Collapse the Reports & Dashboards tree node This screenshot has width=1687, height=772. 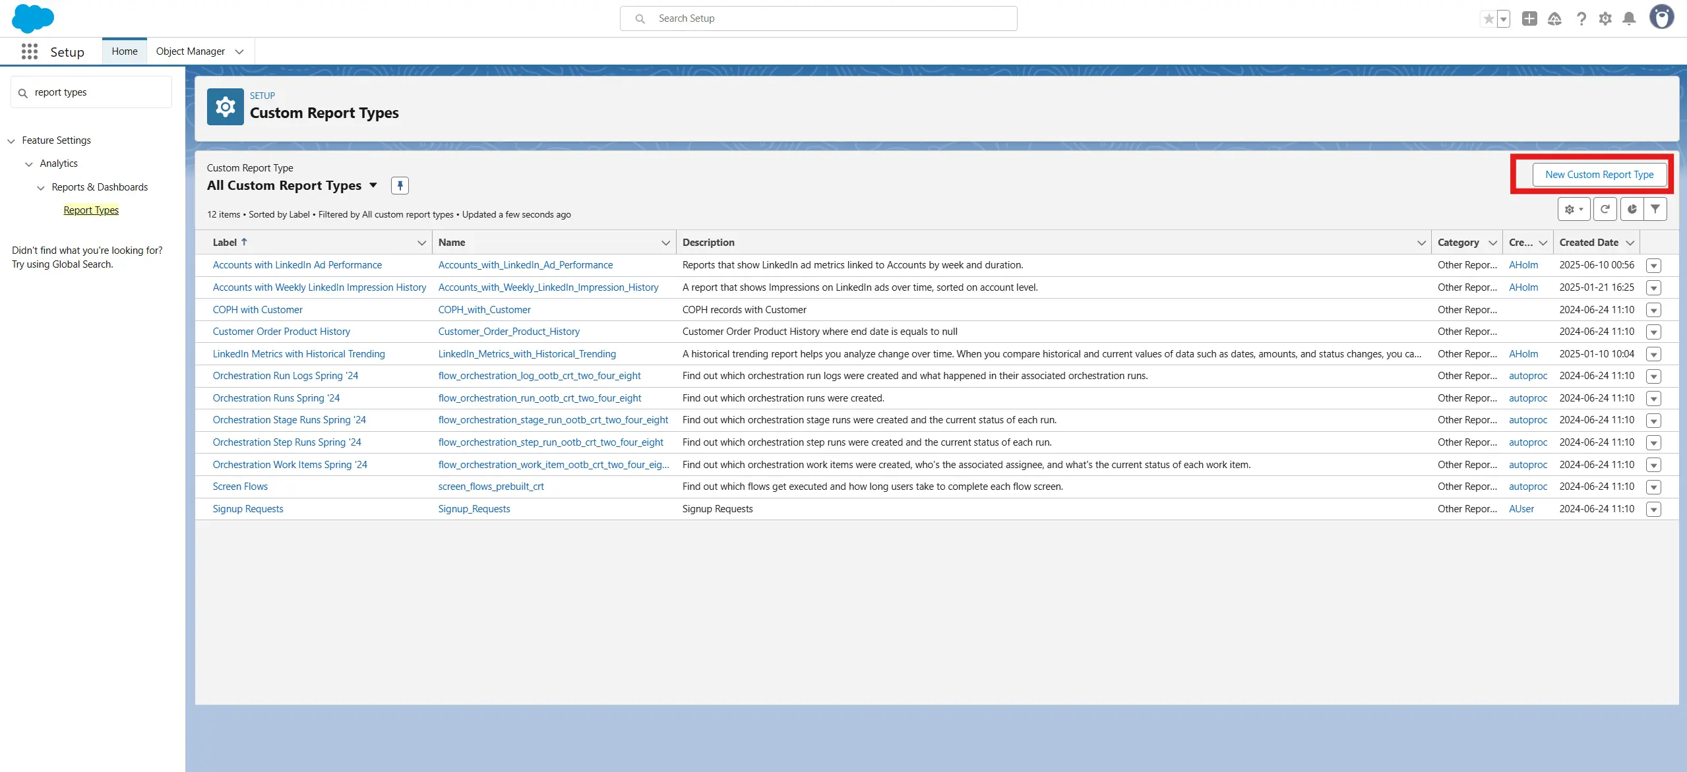click(x=41, y=188)
